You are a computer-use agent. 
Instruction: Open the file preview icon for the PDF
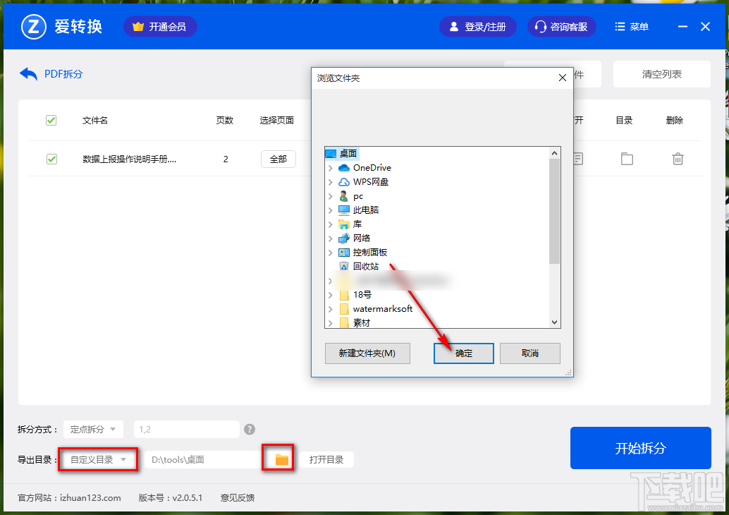(577, 159)
